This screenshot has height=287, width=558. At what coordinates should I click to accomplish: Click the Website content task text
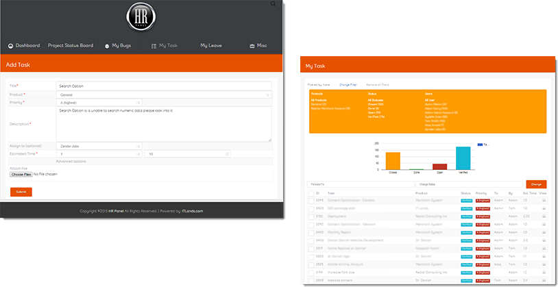[x=339, y=280]
